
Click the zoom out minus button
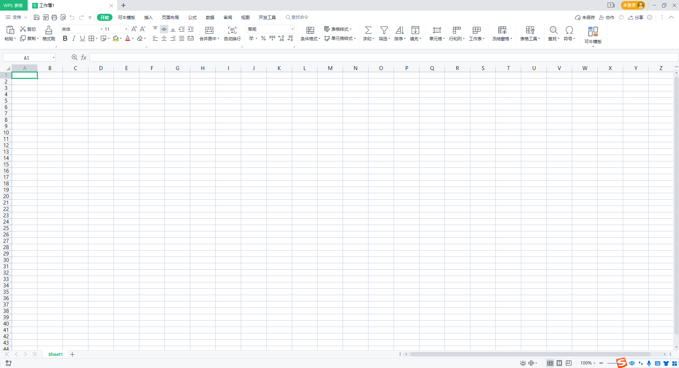pyautogui.click(x=601, y=363)
